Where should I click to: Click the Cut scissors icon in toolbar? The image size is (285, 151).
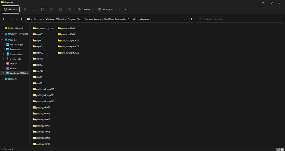point(25,9)
